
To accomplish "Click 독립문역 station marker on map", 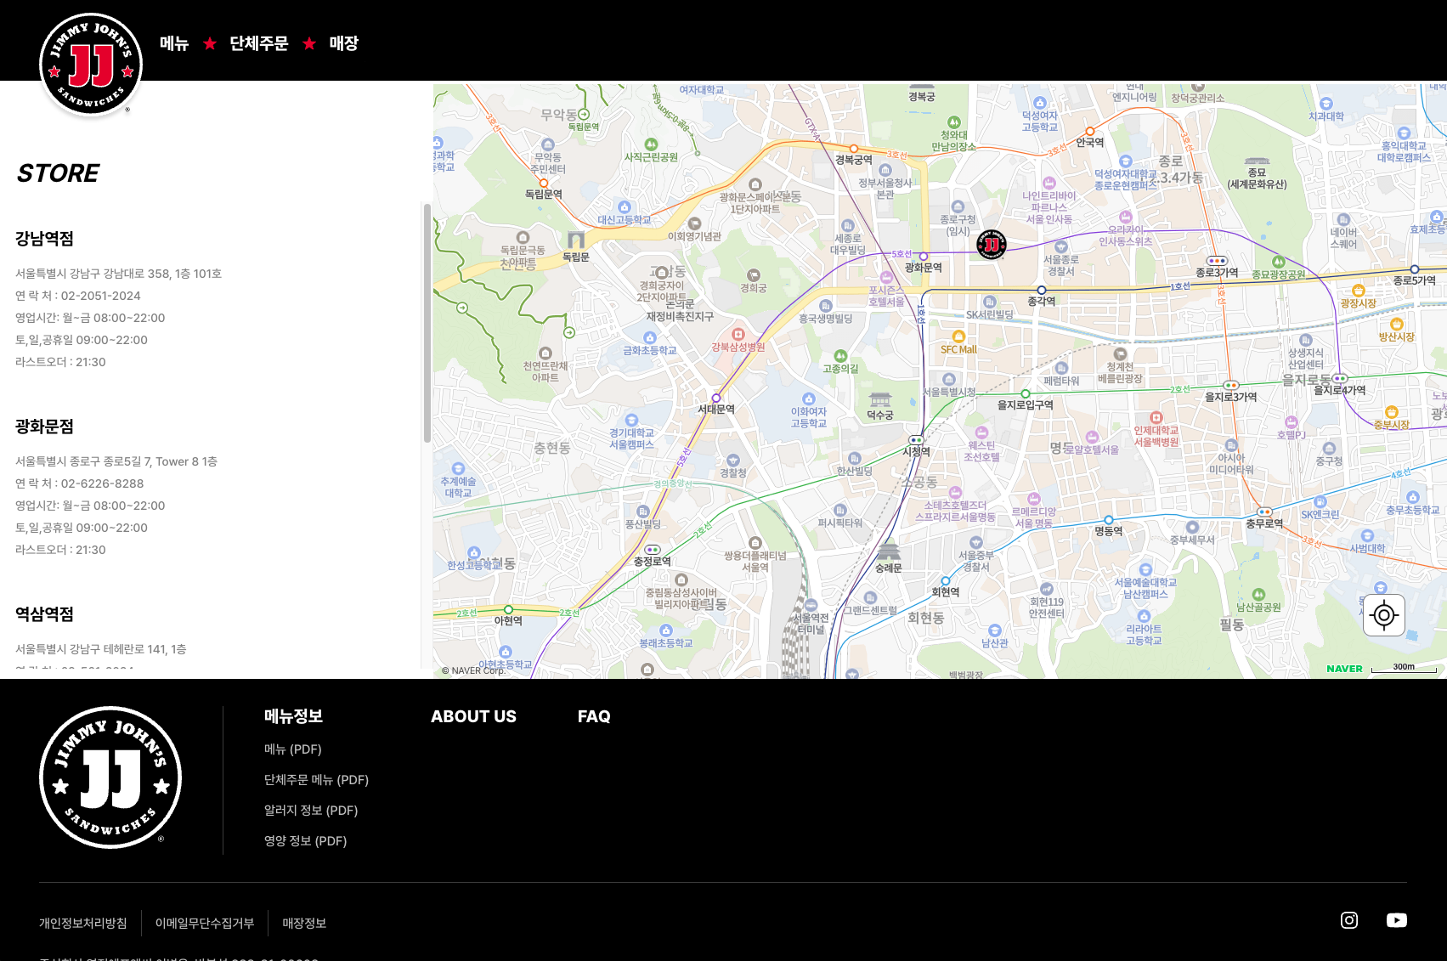I will tap(544, 183).
